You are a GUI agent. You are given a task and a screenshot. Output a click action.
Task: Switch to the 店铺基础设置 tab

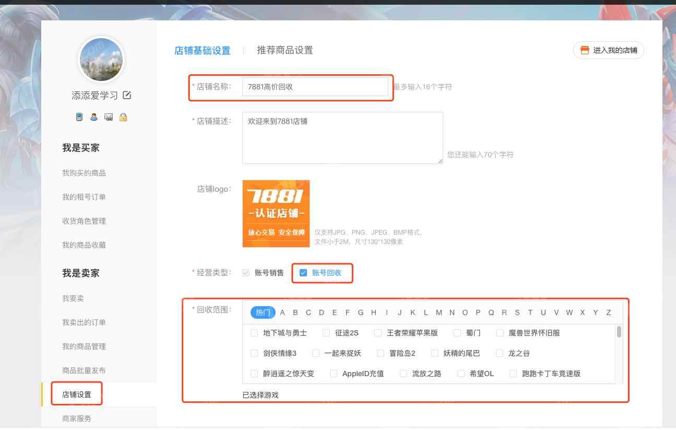(x=202, y=51)
